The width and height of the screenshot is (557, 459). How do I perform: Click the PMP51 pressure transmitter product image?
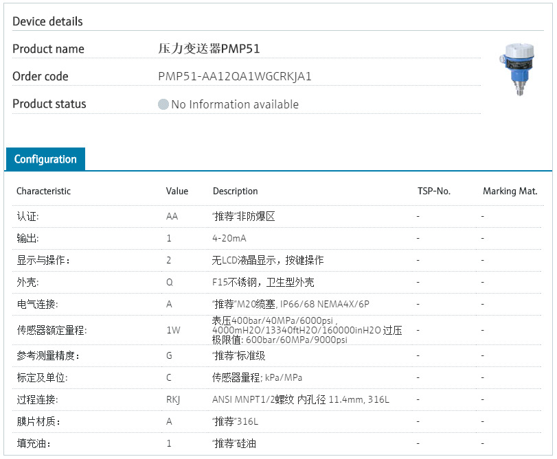[x=517, y=69]
